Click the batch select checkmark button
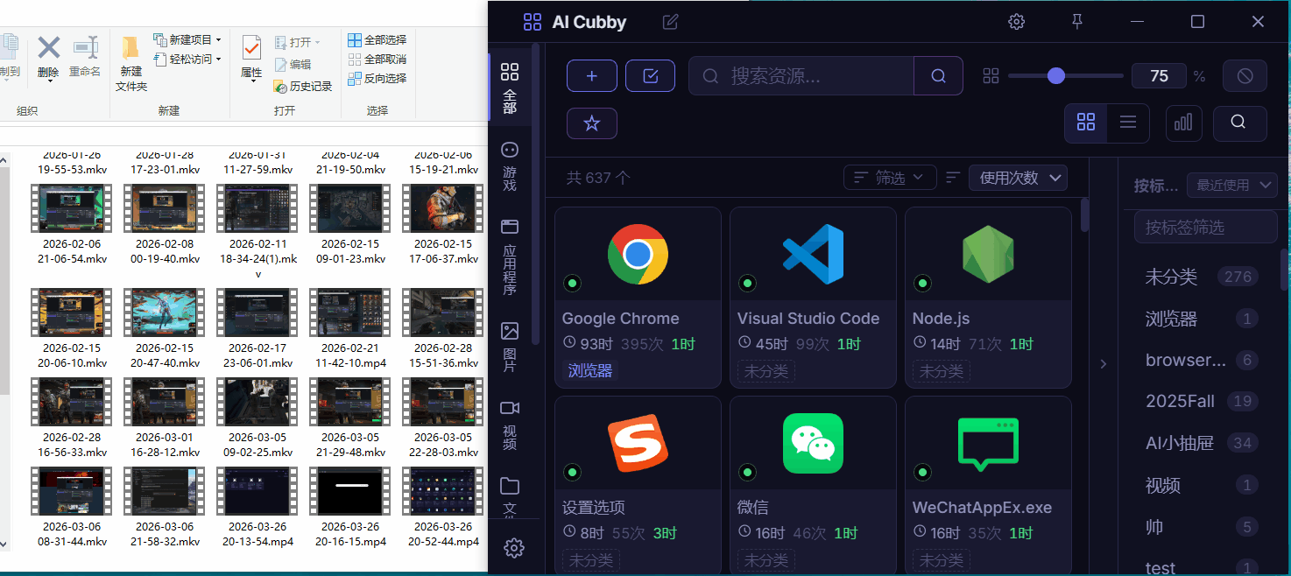This screenshot has height=576, width=1291. [650, 76]
